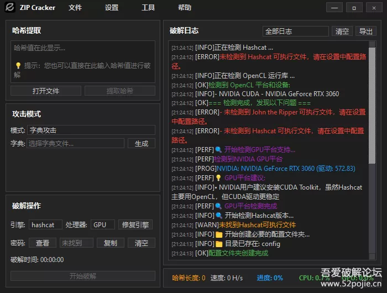Click log line 检测到 OpenCL 平台和设备
Screen dimensions: 387x293
point(231,85)
